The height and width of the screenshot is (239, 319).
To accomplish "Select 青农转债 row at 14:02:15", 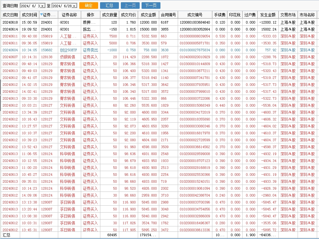I will (x=159, y=85).
